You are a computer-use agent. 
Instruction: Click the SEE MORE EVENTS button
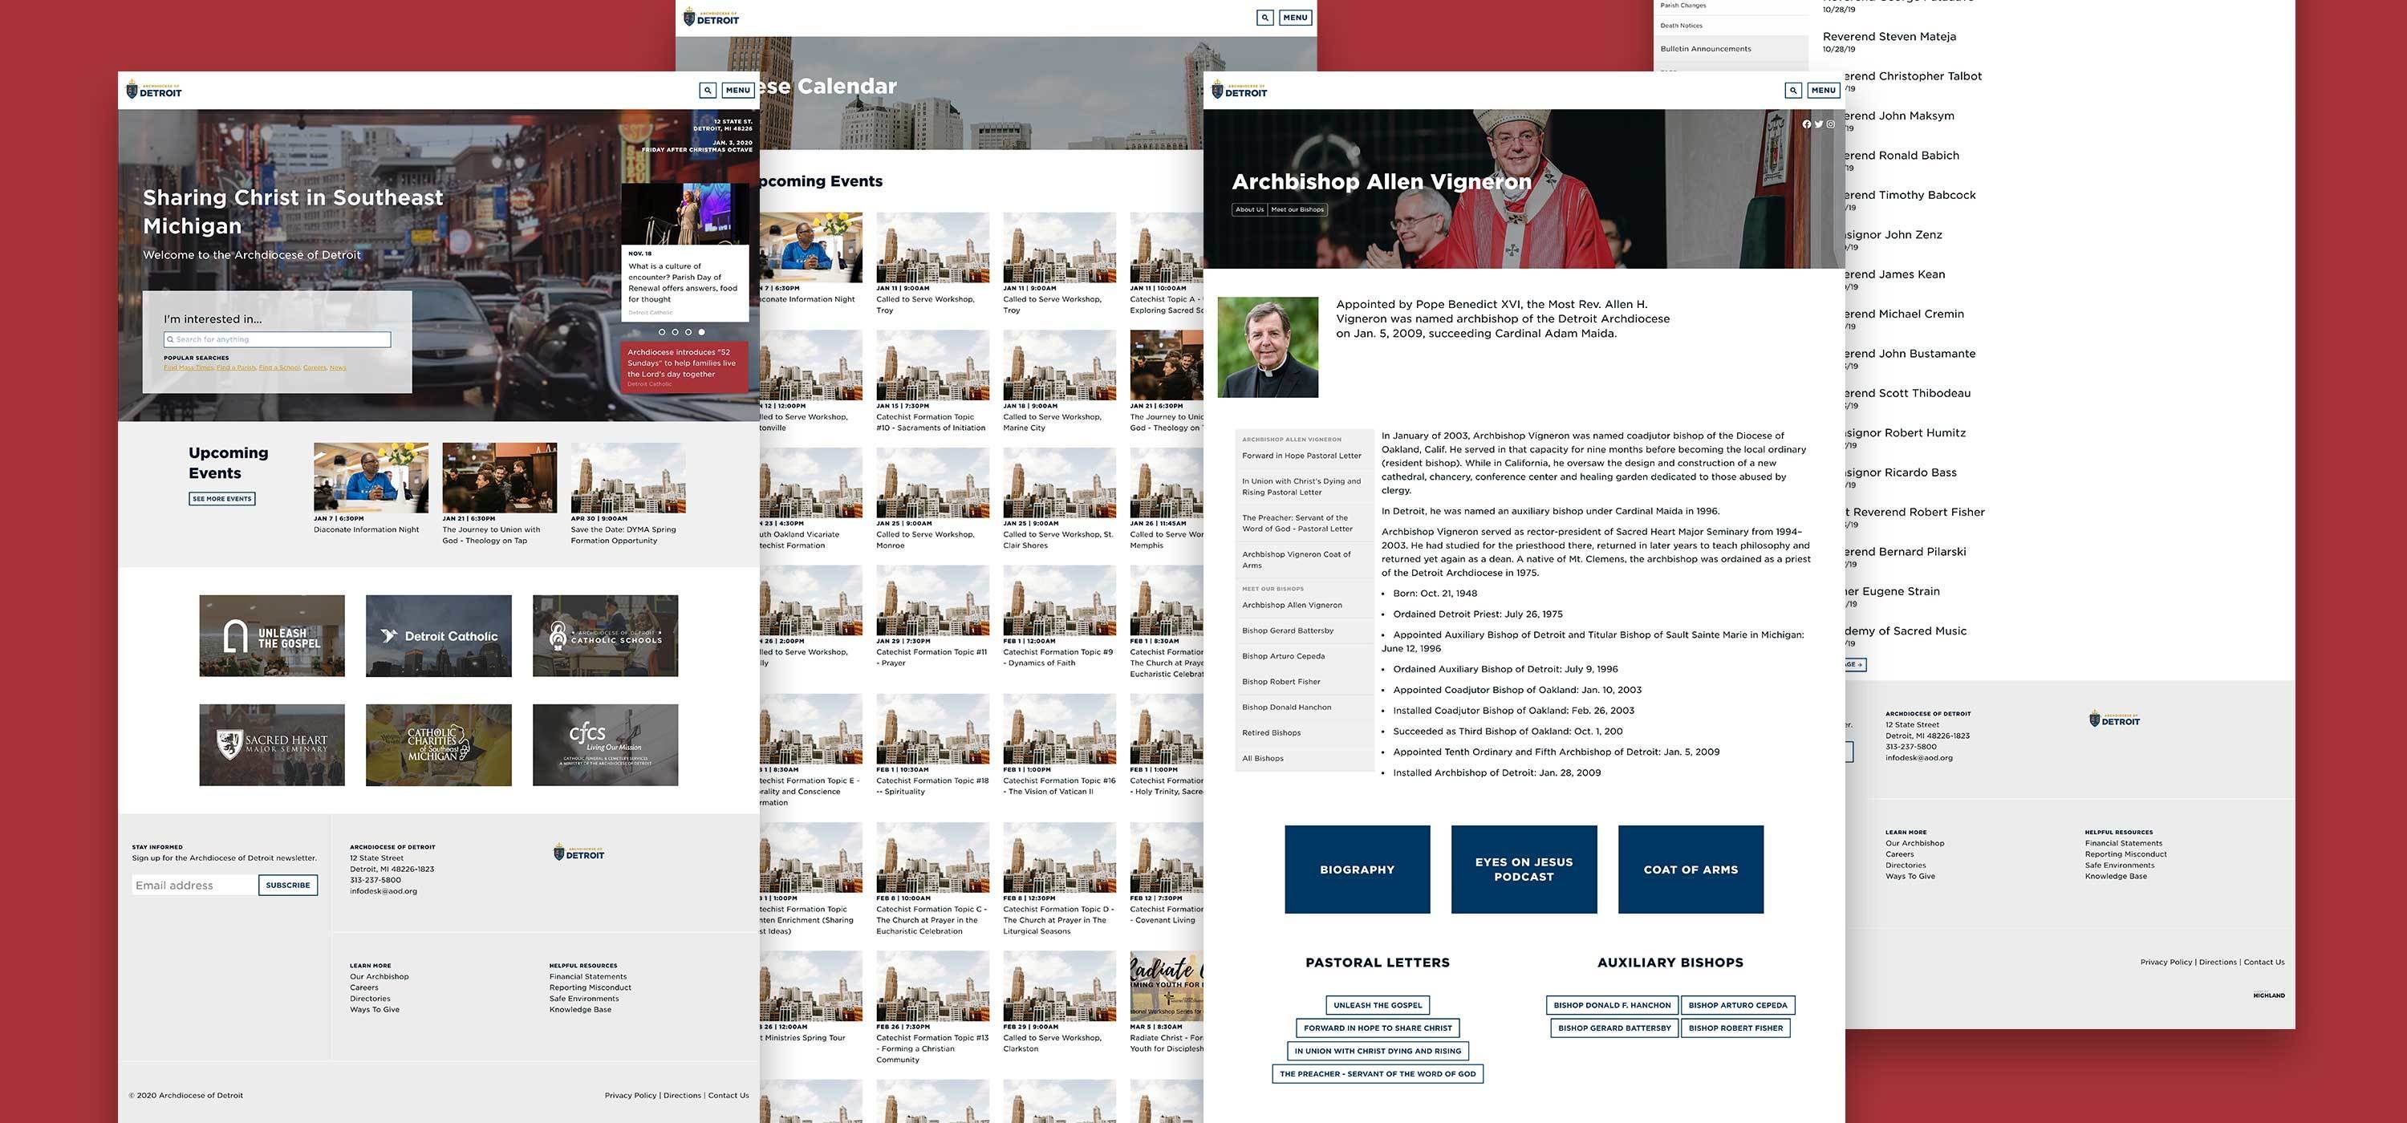221,499
